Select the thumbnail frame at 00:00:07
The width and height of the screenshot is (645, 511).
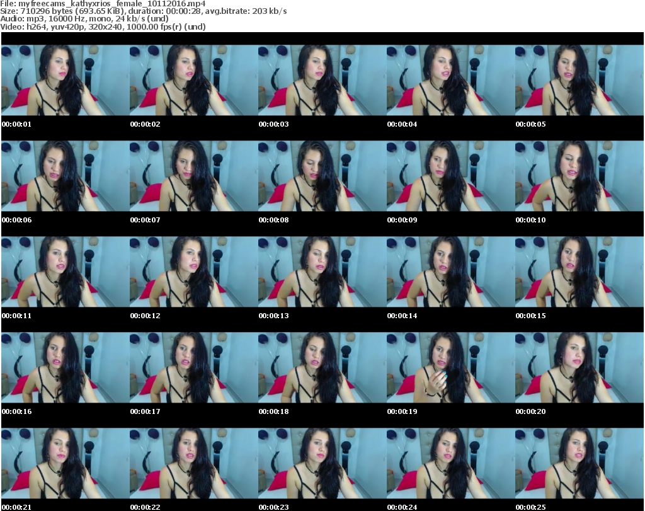click(x=194, y=176)
